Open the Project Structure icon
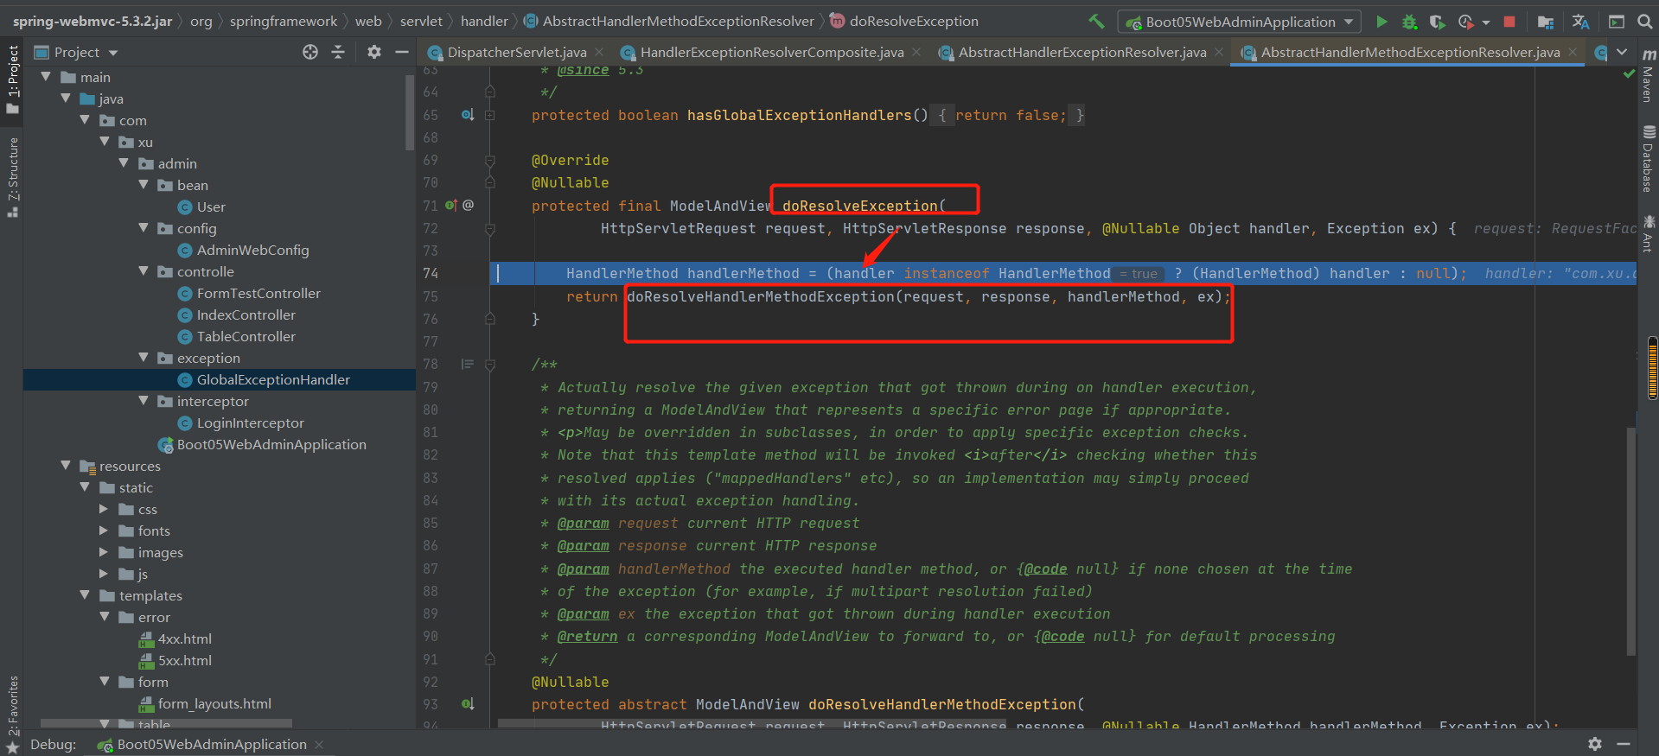1659x756 pixels. click(x=1546, y=22)
